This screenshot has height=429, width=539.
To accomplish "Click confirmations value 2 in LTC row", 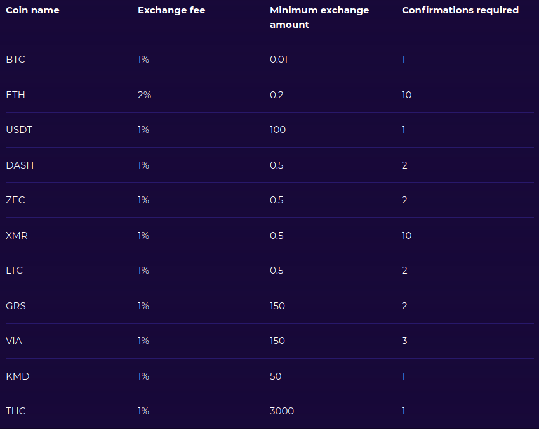I will 404,271.
